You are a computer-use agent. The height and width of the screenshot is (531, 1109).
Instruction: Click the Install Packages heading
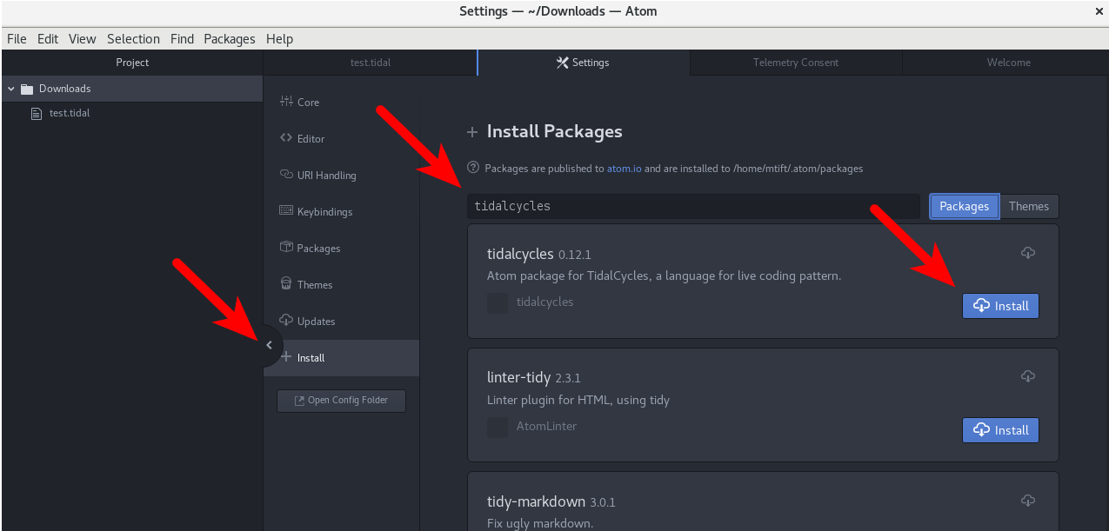coord(554,132)
